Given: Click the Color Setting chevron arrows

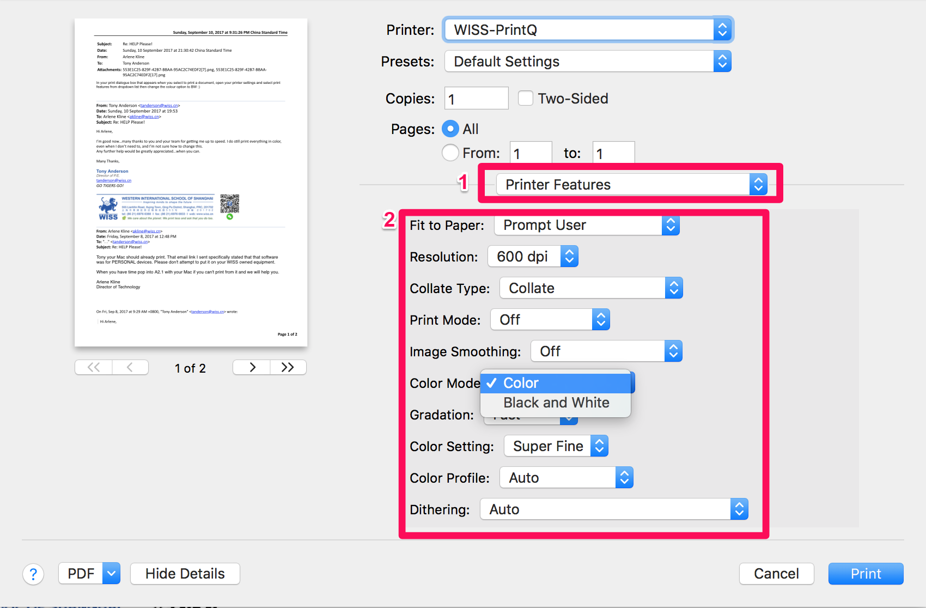Looking at the screenshot, I should pyautogui.click(x=599, y=446).
